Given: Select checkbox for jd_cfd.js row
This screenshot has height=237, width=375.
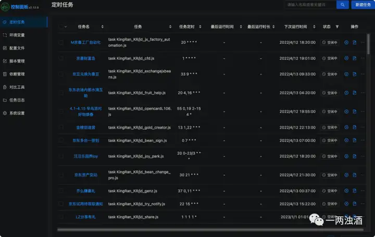Looking at the screenshot, I should point(61,58).
